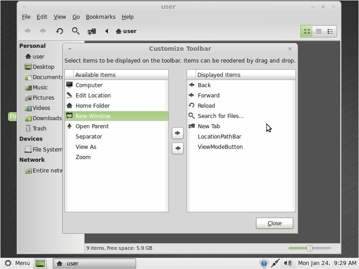Click the Forward arrow in the toolbar
This screenshot has width=359, height=269.
point(43,31)
